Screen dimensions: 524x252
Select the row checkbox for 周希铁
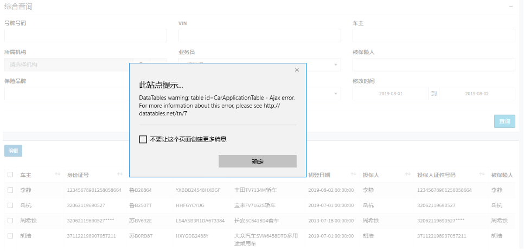(x=10, y=221)
